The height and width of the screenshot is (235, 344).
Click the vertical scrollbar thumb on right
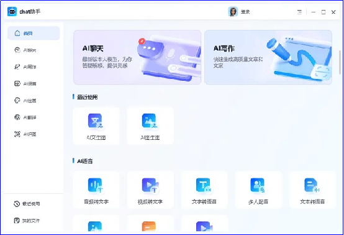click(x=340, y=62)
